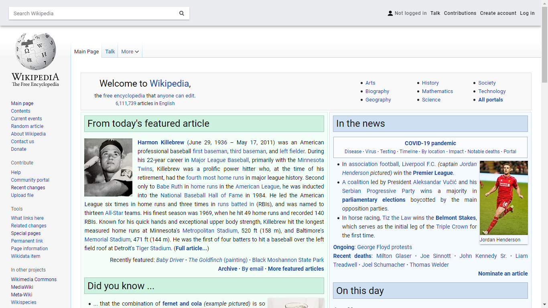Open Current events sidebar link
The image size is (548, 308).
[26, 119]
